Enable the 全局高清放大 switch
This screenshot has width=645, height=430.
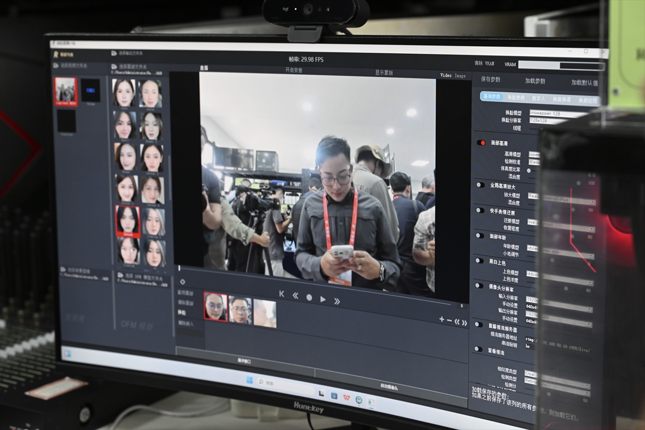click(480, 184)
